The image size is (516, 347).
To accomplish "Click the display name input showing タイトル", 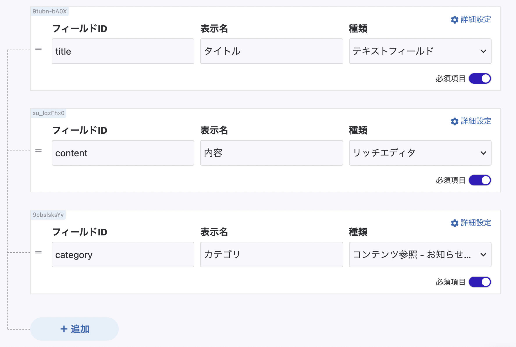I will click(x=271, y=51).
